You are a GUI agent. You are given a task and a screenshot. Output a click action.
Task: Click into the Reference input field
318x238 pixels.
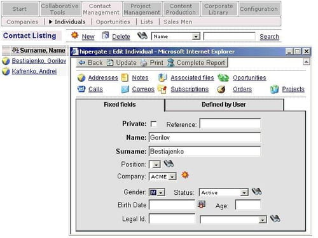(230, 124)
